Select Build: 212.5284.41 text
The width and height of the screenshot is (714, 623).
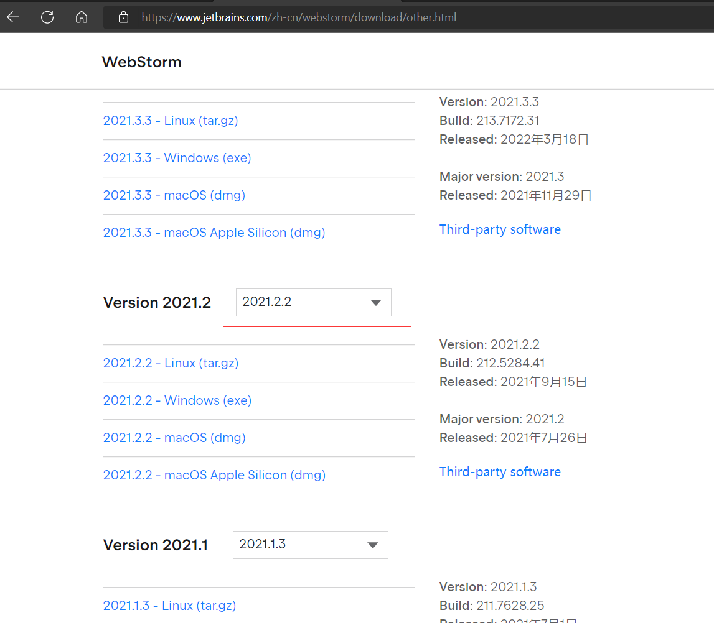pos(492,363)
